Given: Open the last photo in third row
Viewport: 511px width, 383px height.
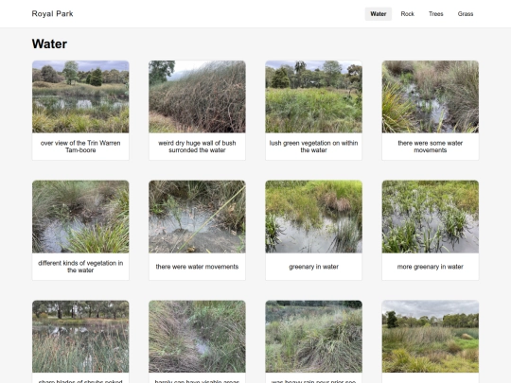Looking at the screenshot, I should tap(431, 337).
